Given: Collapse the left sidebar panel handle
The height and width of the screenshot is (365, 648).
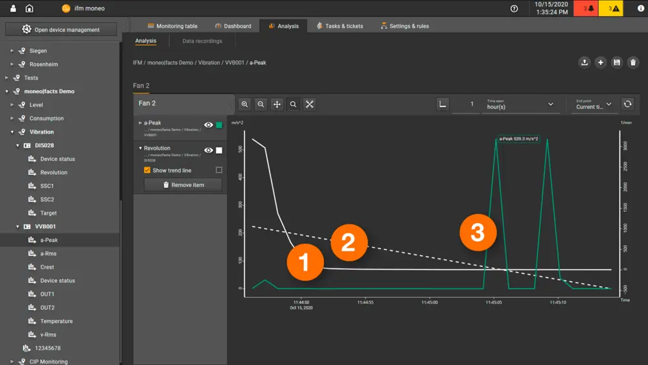Looking at the screenshot, I should (x=126, y=25).
